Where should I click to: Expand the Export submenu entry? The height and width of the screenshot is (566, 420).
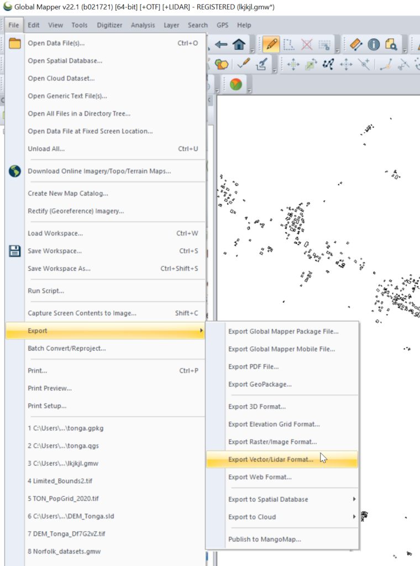coord(106,331)
